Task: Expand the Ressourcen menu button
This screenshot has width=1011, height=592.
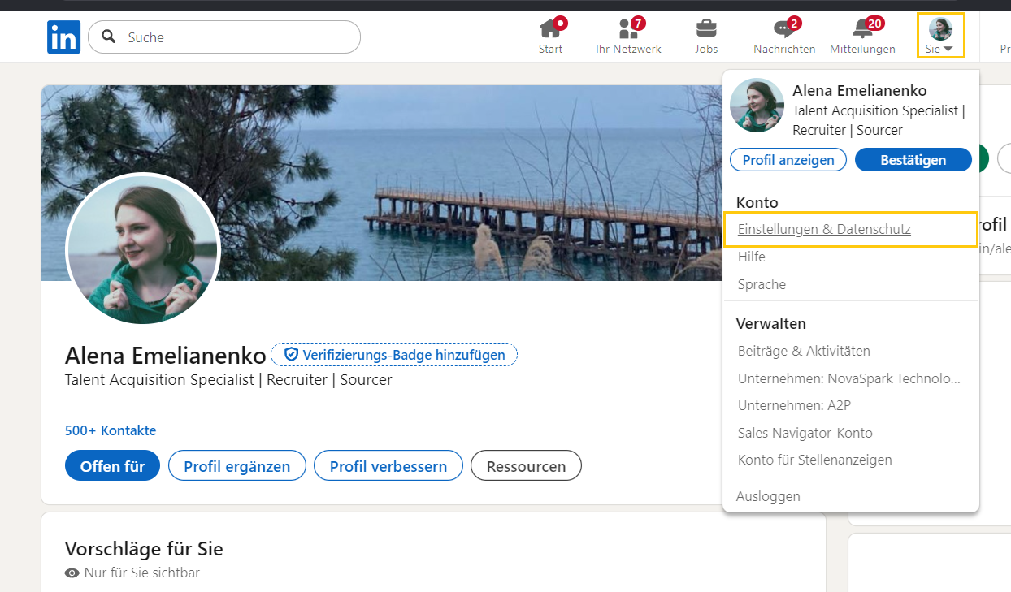Action: click(x=526, y=466)
